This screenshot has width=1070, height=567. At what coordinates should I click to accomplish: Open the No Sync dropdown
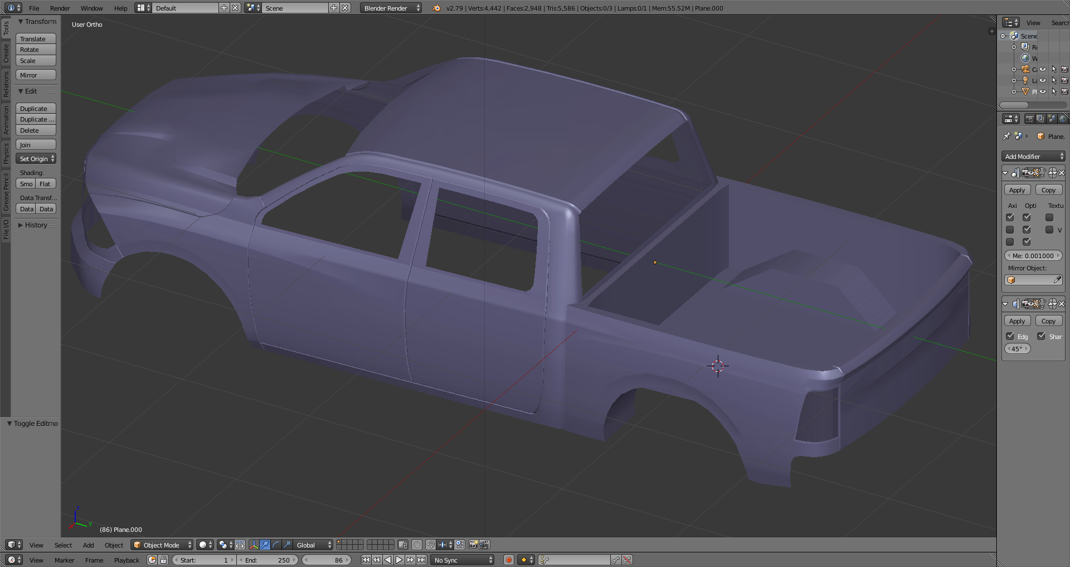point(463,560)
